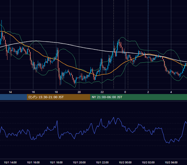Viewport: 187px width, 165px height.
Task: Click the 10/2 00:00 date label
Action: click(x=125, y=162)
